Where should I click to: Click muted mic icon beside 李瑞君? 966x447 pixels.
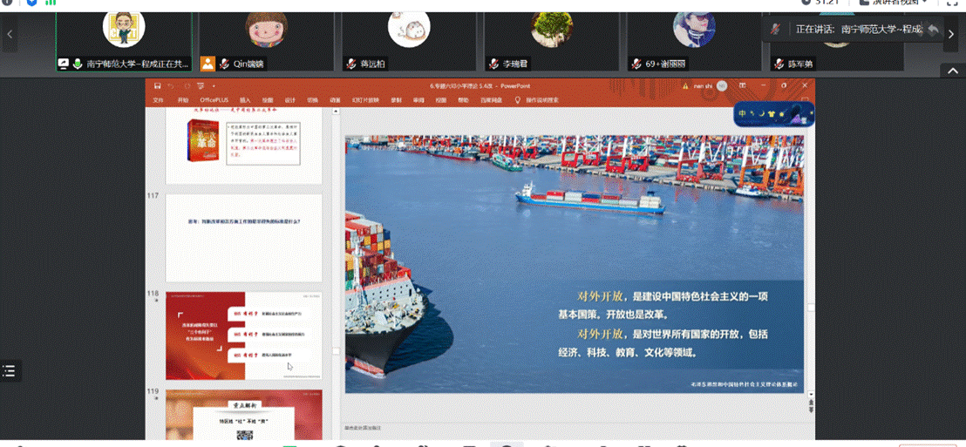click(x=494, y=64)
